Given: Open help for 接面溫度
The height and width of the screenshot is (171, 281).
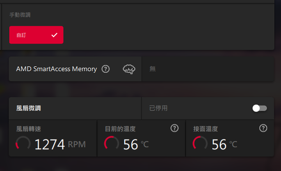Looking at the screenshot, I should (x=263, y=128).
